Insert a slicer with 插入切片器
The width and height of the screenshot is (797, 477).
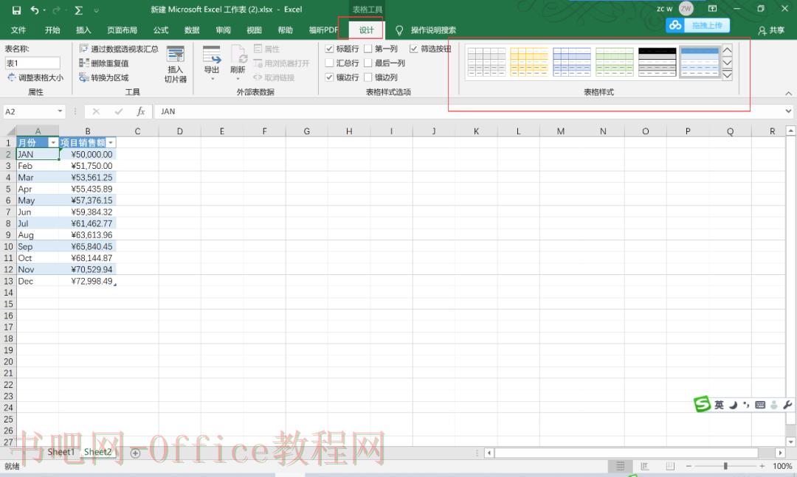pyautogui.click(x=176, y=64)
